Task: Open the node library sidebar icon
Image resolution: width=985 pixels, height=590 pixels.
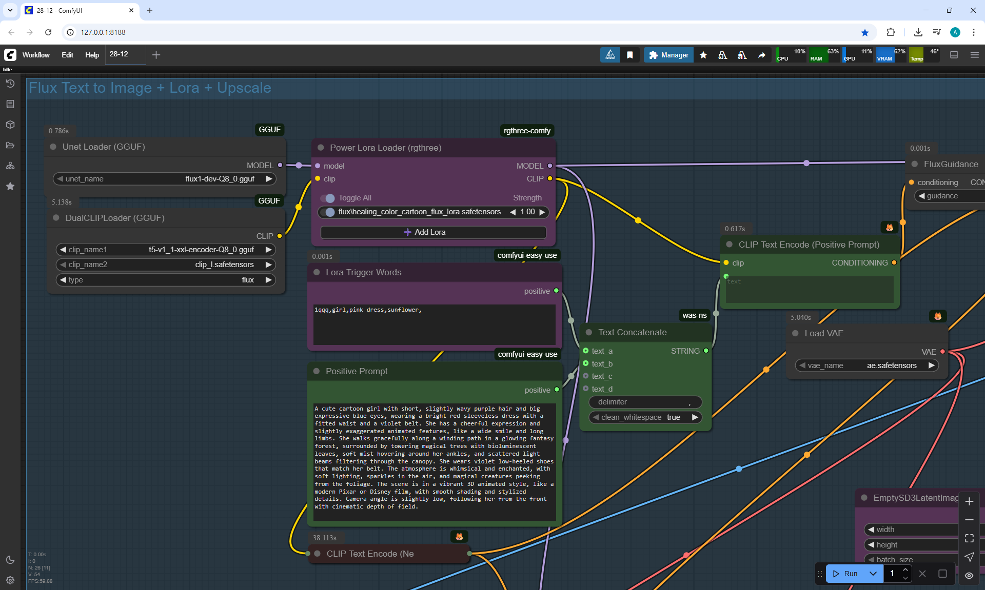Action: point(10,104)
